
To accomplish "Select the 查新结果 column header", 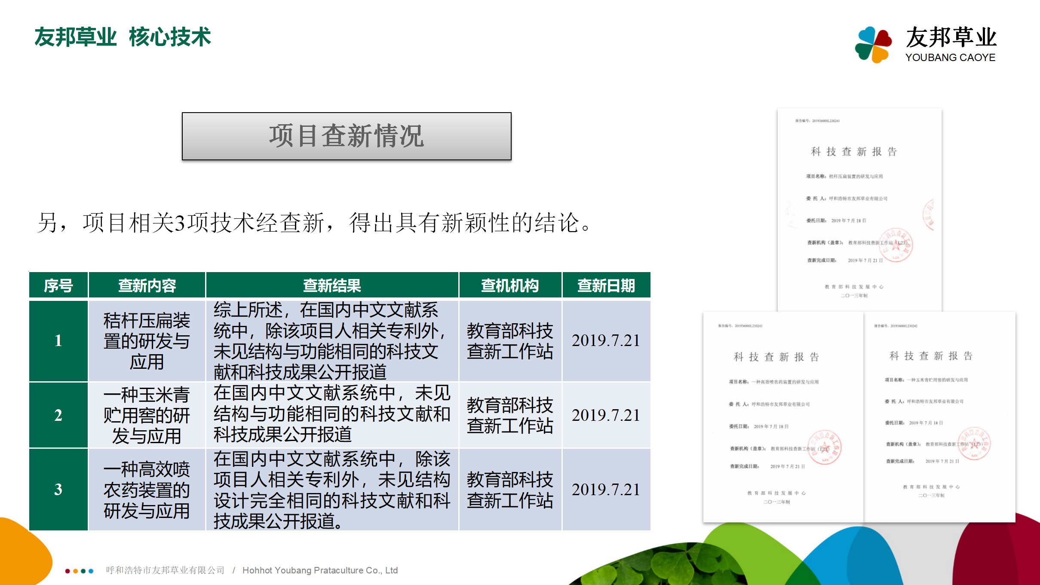I will [x=332, y=285].
